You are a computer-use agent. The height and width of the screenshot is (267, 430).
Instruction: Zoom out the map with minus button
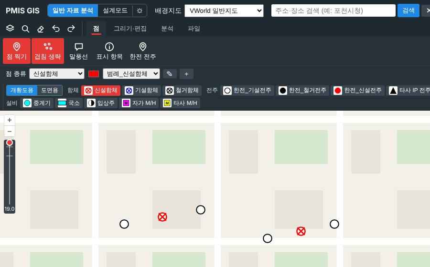coord(10,131)
